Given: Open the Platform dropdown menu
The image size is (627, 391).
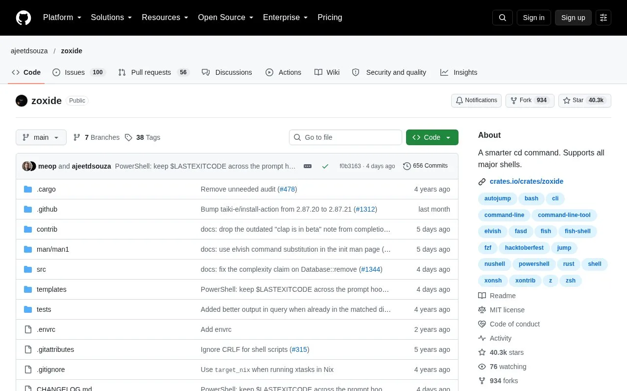Looking at the screenshot, I should [62, 18].
